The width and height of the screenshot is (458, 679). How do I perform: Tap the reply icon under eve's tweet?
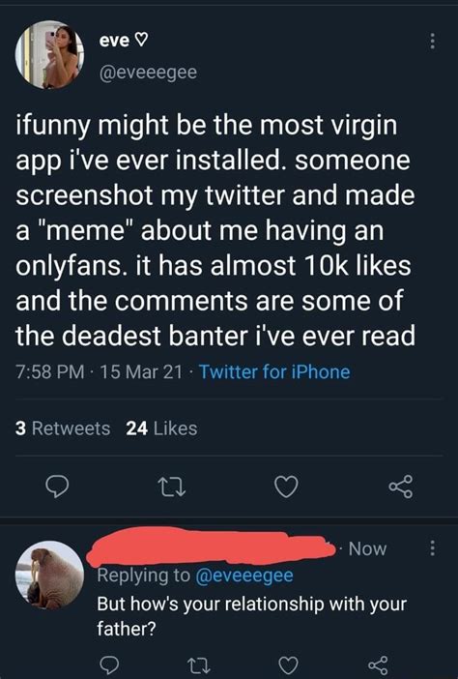pos(58,487)
